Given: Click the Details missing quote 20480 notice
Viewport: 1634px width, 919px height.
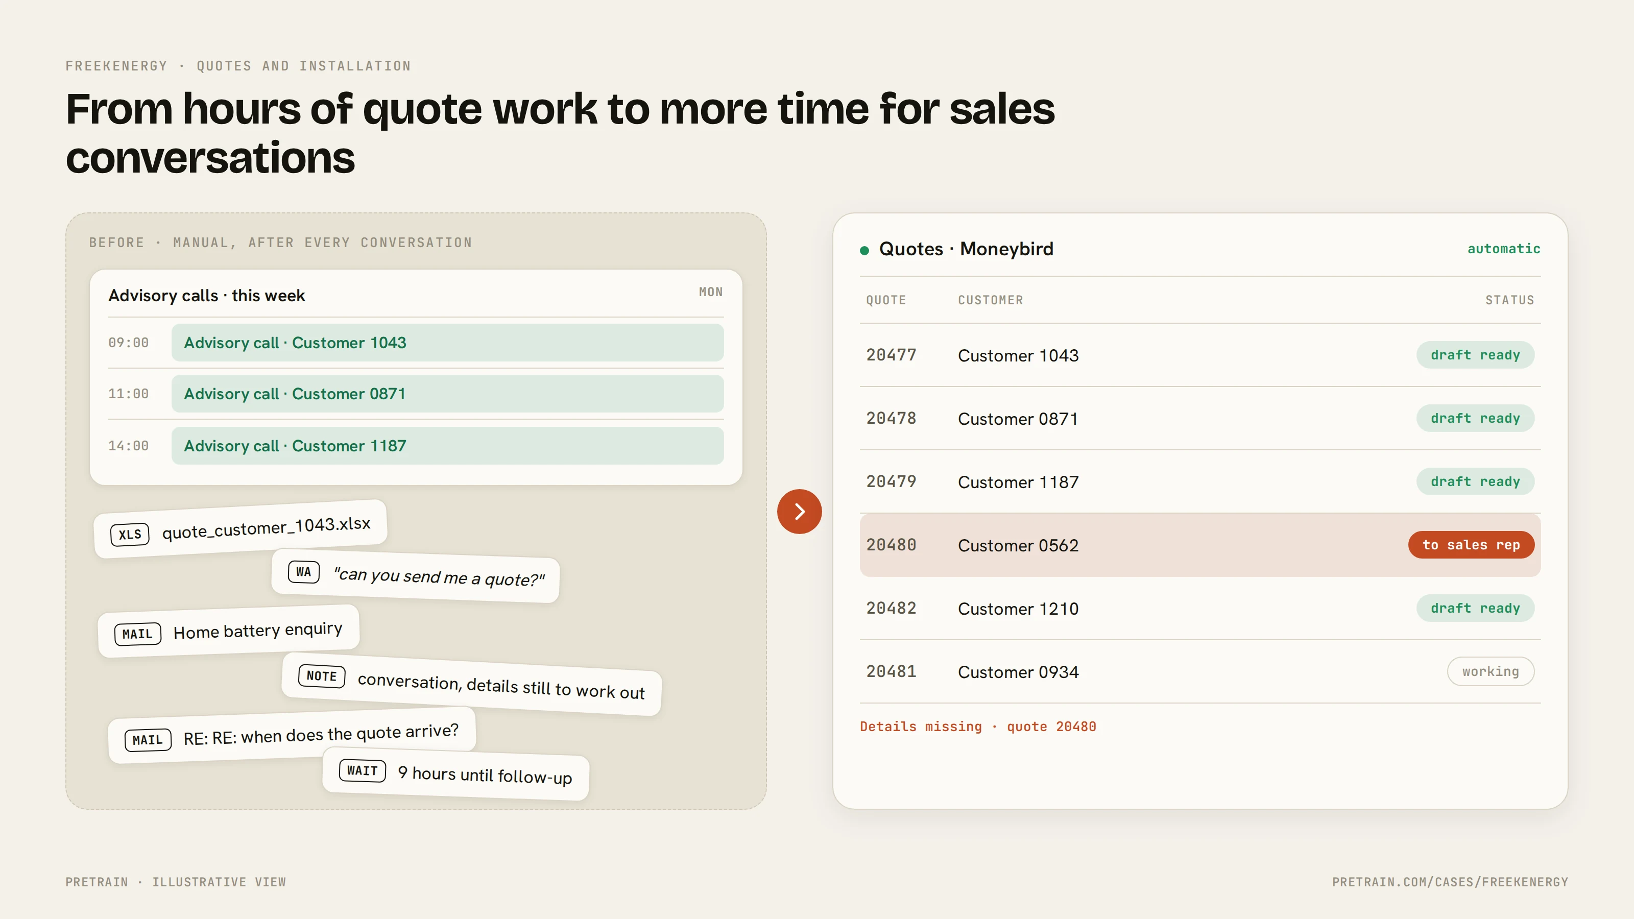Looking at the screenshot, I should coord(977,727).
